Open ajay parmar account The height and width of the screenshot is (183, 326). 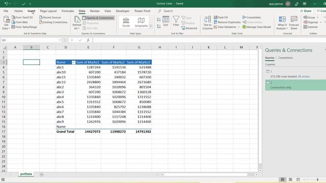[x=280, y=4]
